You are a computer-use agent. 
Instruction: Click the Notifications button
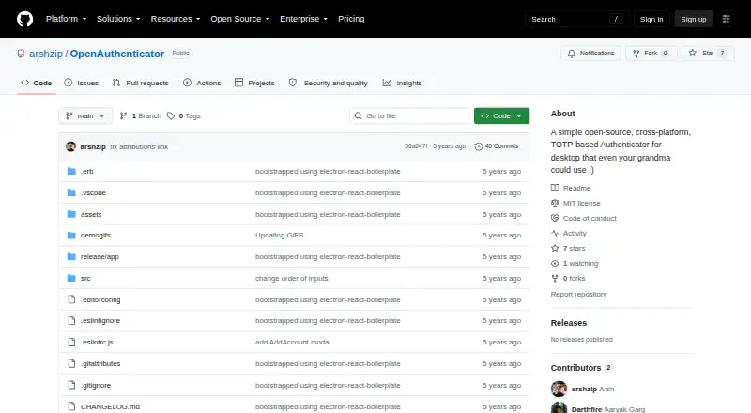pyautogui.click(x=591, y=54)
